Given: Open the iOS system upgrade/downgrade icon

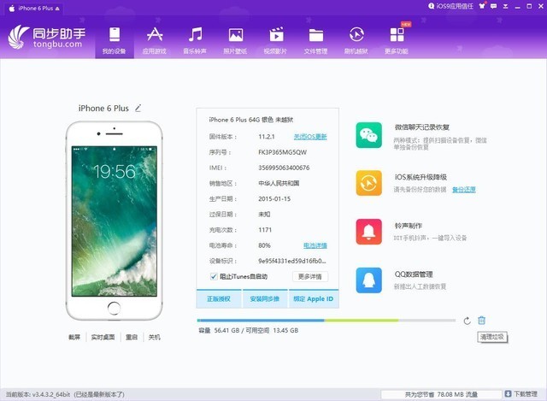Looking at the screenshot, I should click(x=368, y=183).
